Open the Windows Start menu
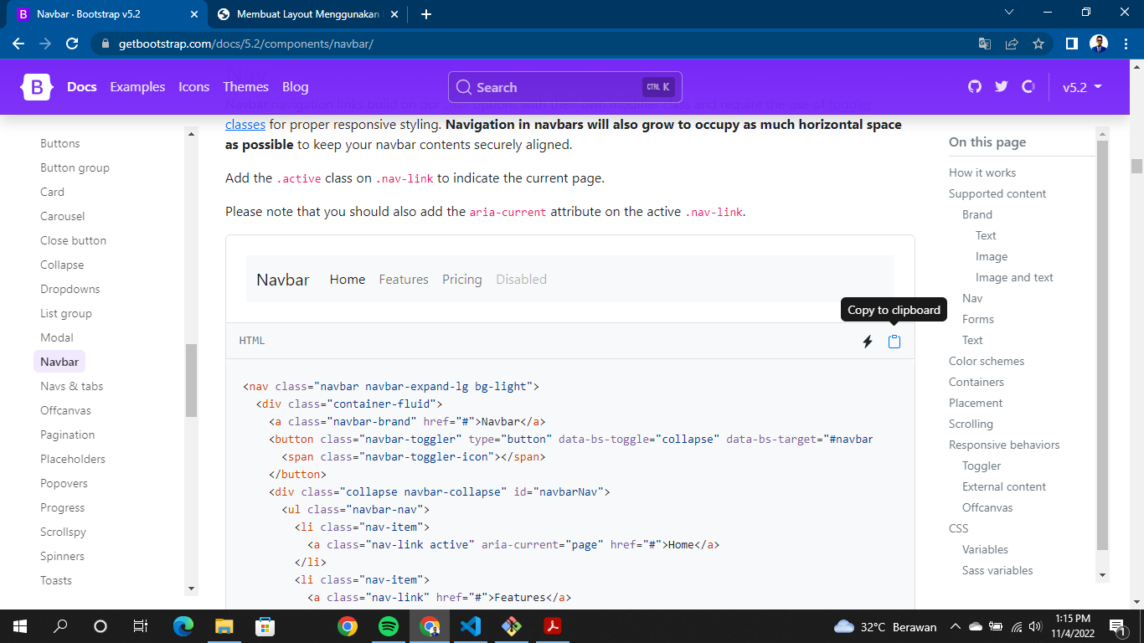Viewport: 1144px width, 643px height. (19, 626)
